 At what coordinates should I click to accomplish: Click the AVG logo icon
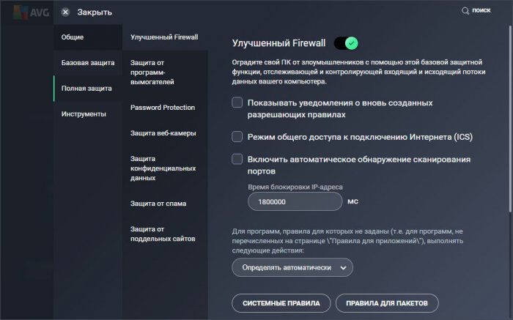point(20,12)
